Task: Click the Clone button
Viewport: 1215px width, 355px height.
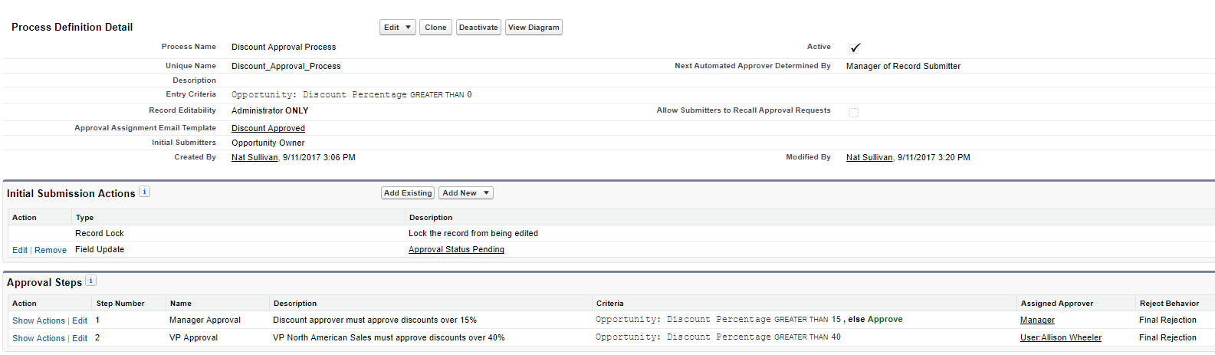Action: (435, 28)
